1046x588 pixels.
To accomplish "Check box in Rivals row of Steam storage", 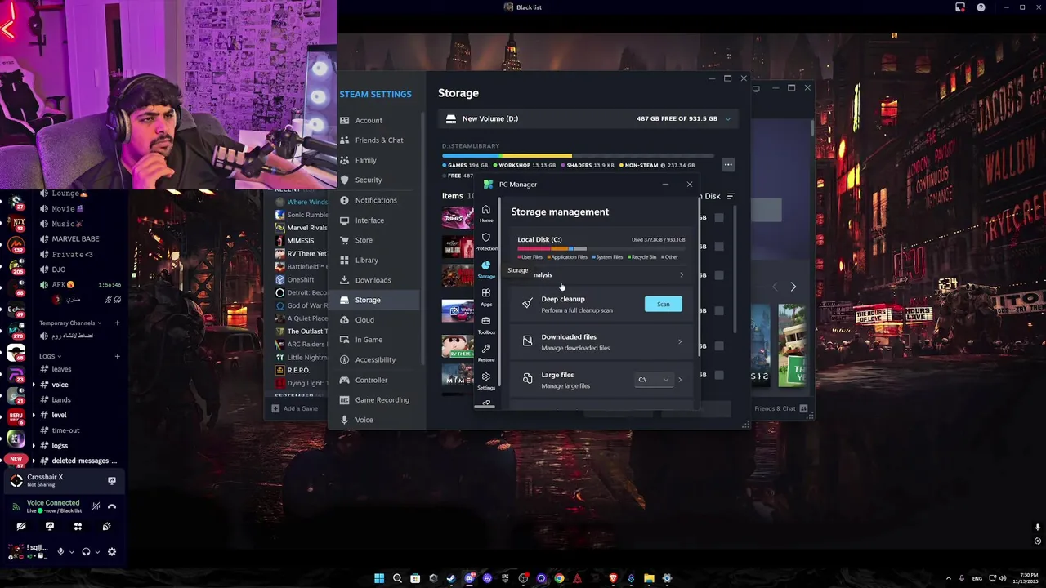I will pos(719,217).
